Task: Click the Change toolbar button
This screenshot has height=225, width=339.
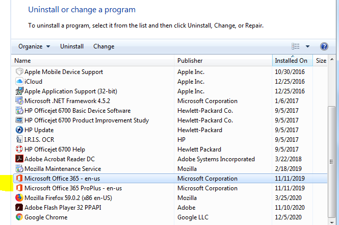Action: pyautogui.click(x=104, y=46)
